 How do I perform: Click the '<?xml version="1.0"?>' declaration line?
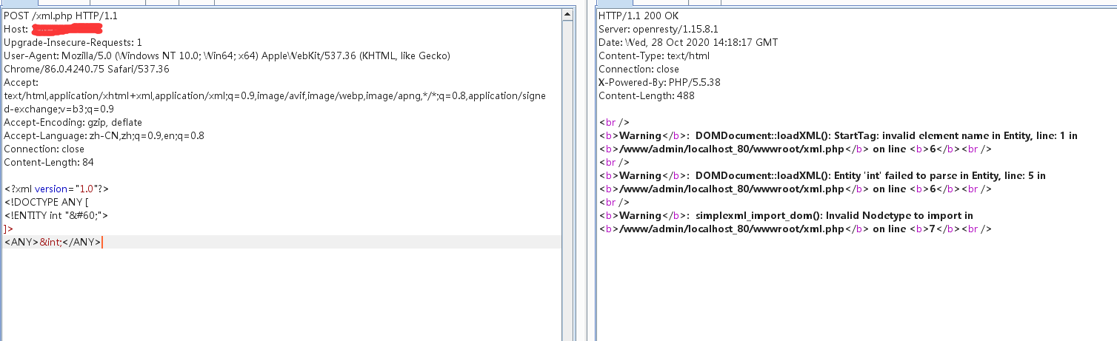(56, 189)
